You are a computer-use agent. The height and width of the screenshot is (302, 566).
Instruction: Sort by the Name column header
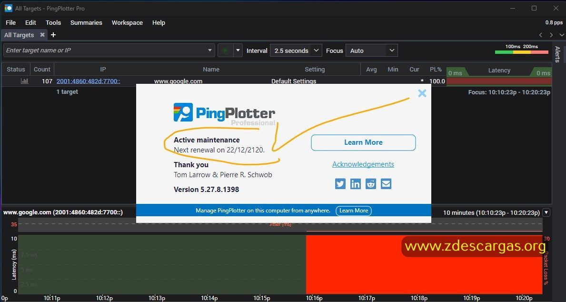(x=211, y=70)
